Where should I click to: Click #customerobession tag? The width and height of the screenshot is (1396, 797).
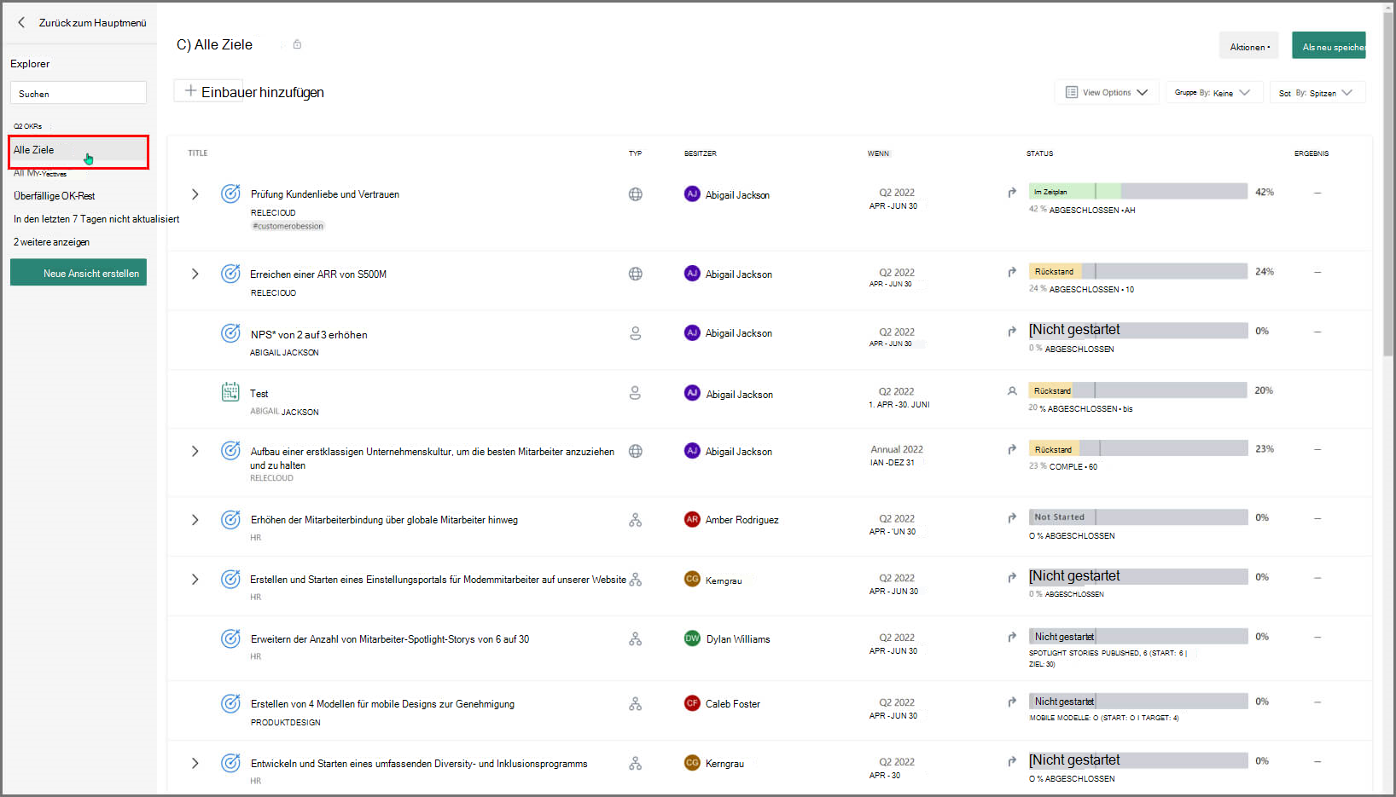[288, 226]
